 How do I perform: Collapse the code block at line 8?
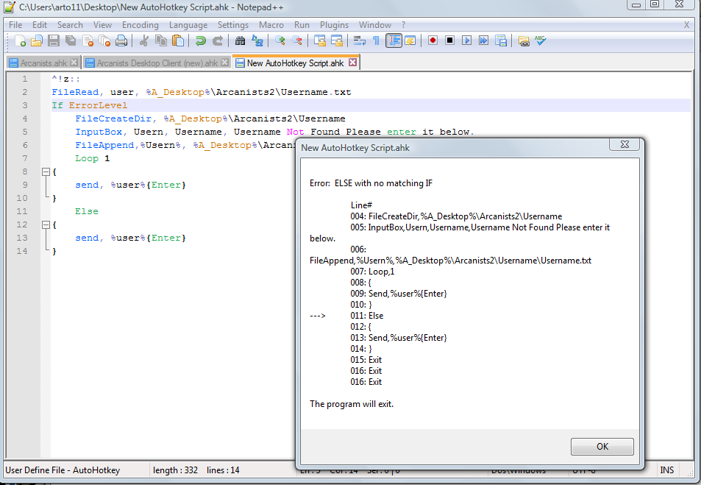pyautogui.click(x=46, y=171)
